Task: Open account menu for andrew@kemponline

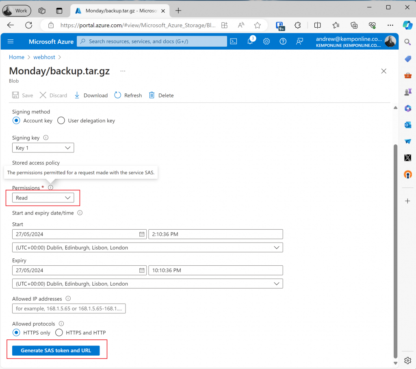Action: tap(356, 41)
